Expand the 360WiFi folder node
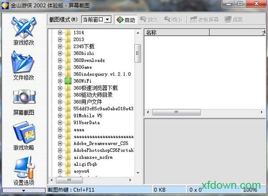 point(60,81)
